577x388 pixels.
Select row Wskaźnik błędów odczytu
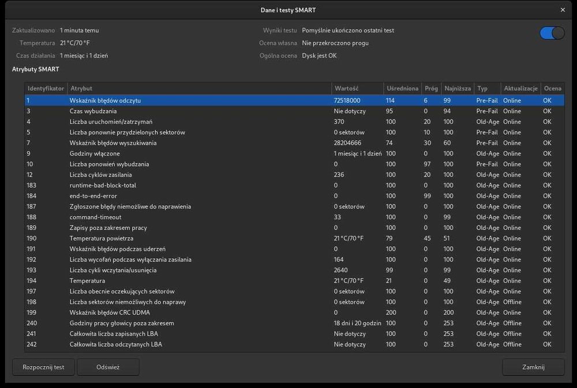[294, 100]
